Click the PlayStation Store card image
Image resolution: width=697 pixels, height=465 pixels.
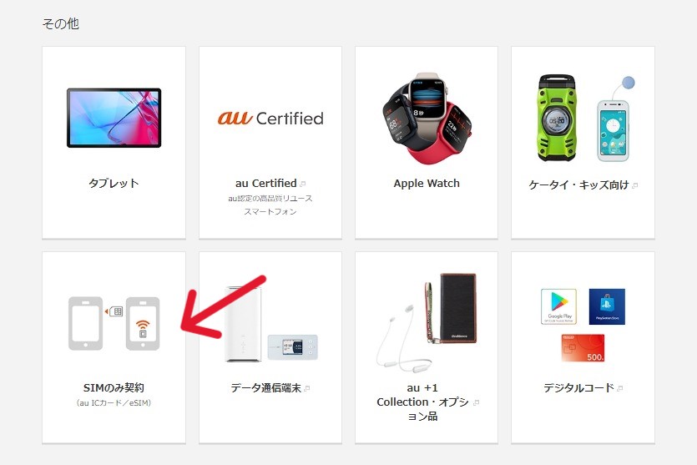point(607,306)
